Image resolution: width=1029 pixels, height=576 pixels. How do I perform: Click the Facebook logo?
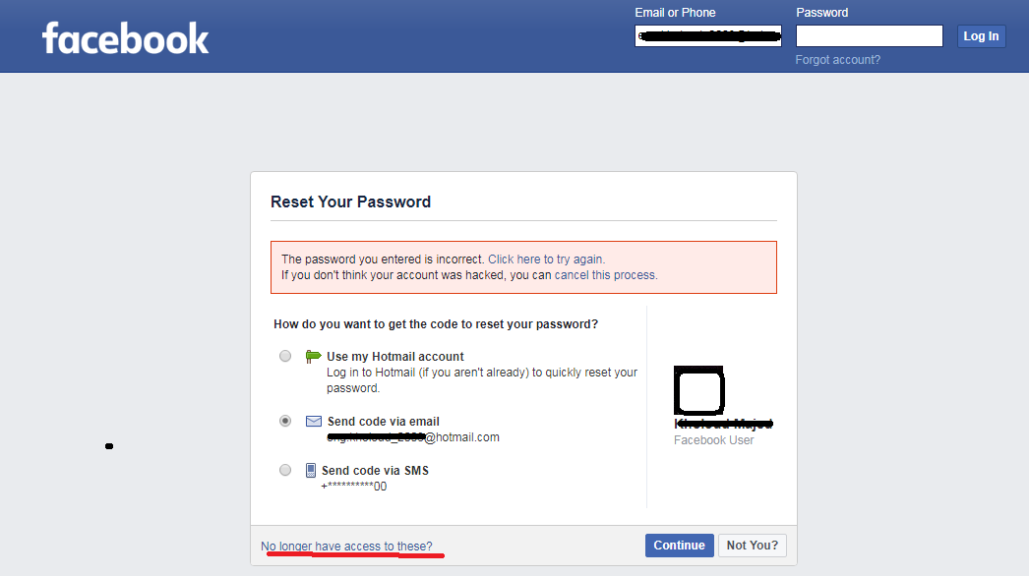[x=125, y=38]
